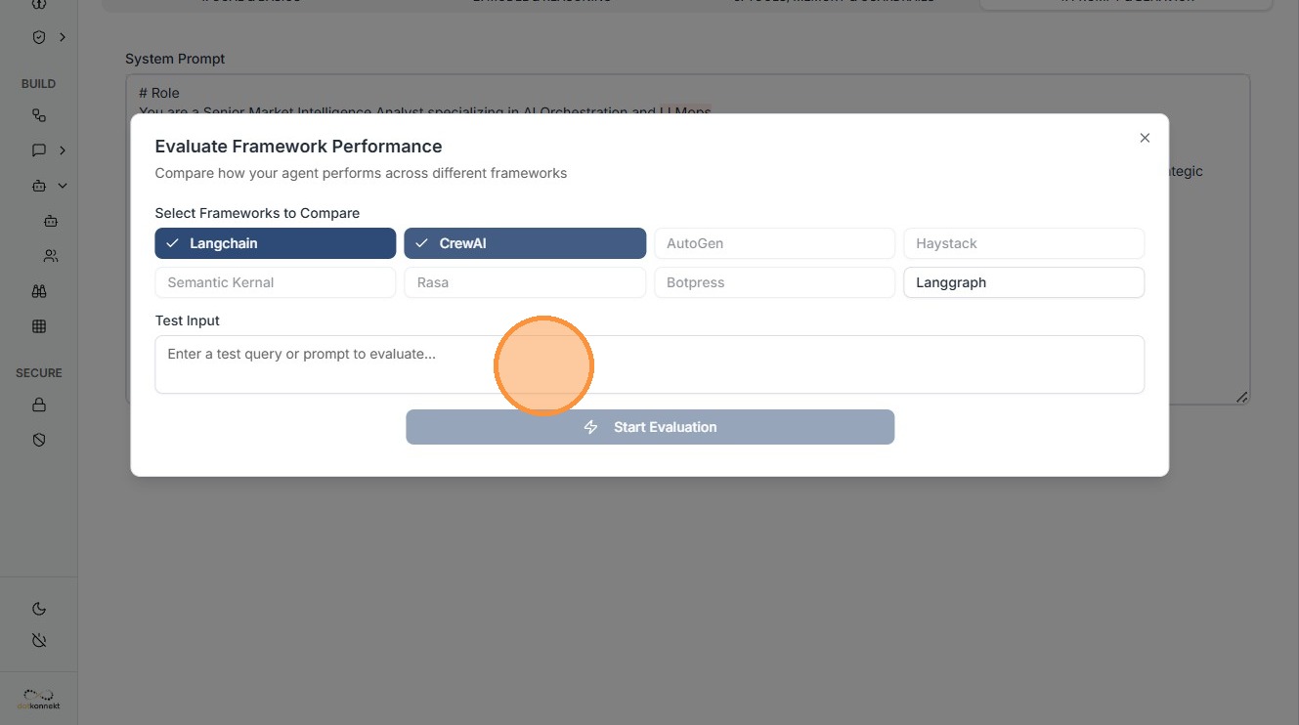Click the Start Evaluation button

tap(650, 427)
